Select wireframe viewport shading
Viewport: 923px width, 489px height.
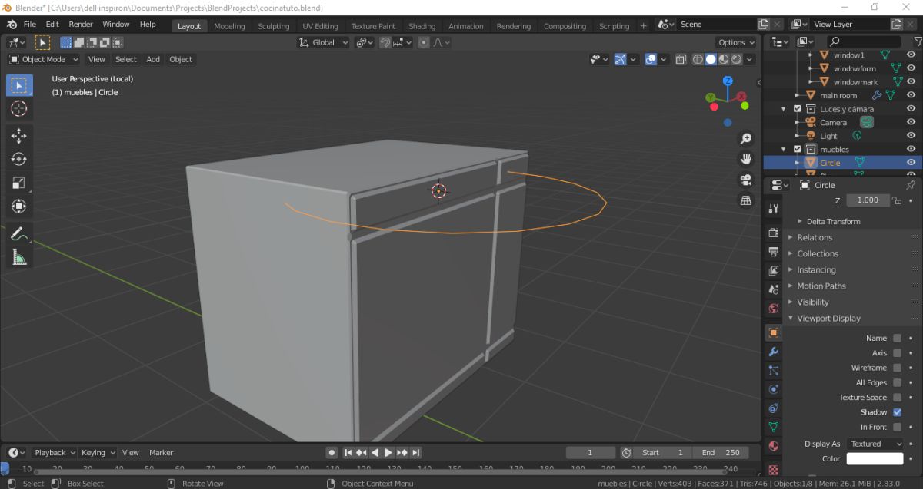pyautogui.click(x=698, y=59)
